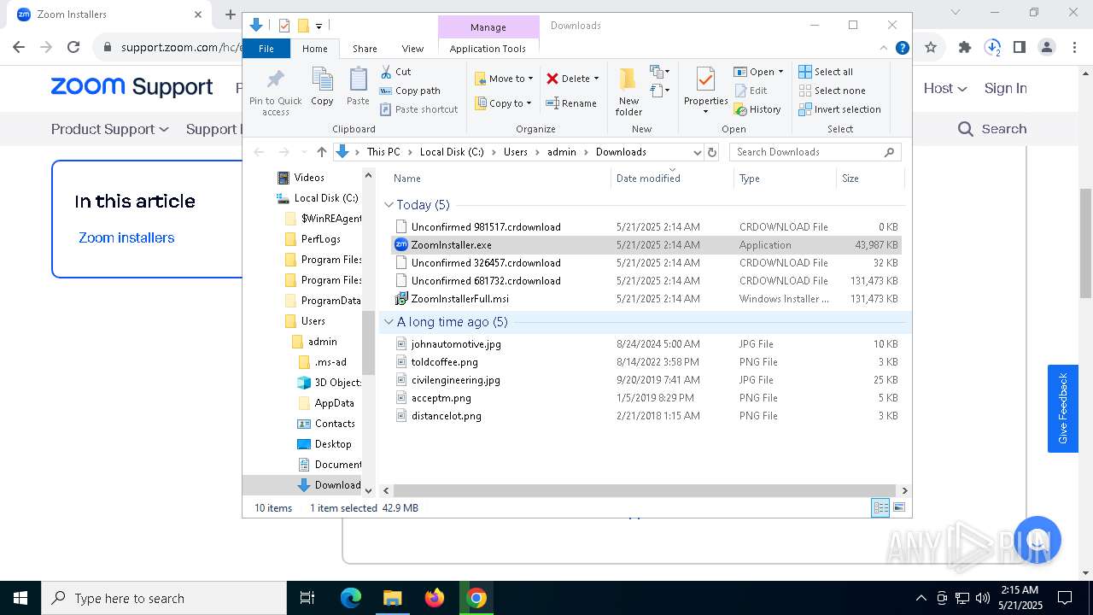Open Microsoft Edge from taskbar
1093x615 pixels.
(x=351, y=598)
